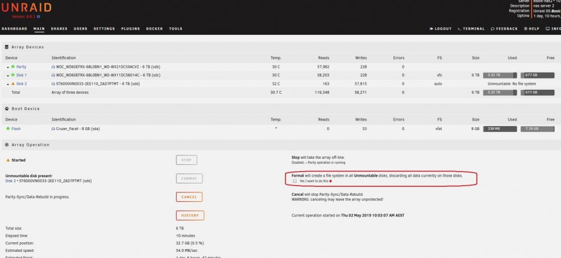Click the 'Array of three devices' text
The image size is (561, 258).
click(x=70, y=93)
